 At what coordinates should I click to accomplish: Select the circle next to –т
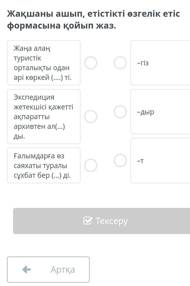(120, 160)
